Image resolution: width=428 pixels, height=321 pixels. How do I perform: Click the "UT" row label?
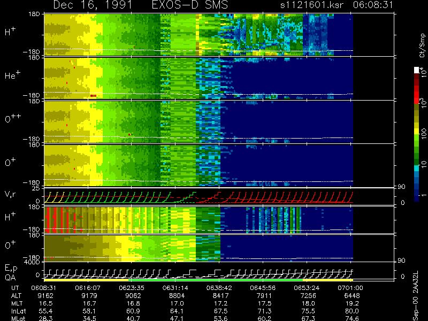pyautogui.click(x=16, y=288)
